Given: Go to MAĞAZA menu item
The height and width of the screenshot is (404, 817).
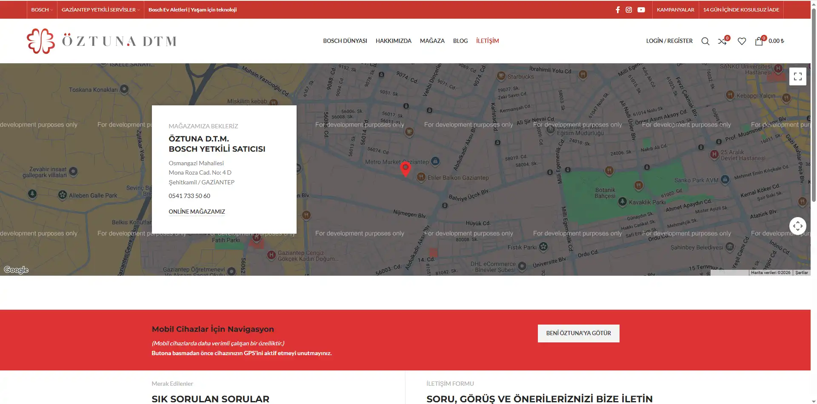Looking at the screenshot, I should coord(432,41).
